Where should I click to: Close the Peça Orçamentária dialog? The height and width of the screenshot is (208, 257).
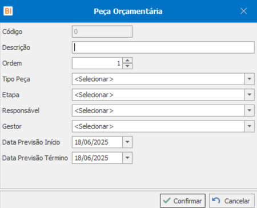(243, 11)
